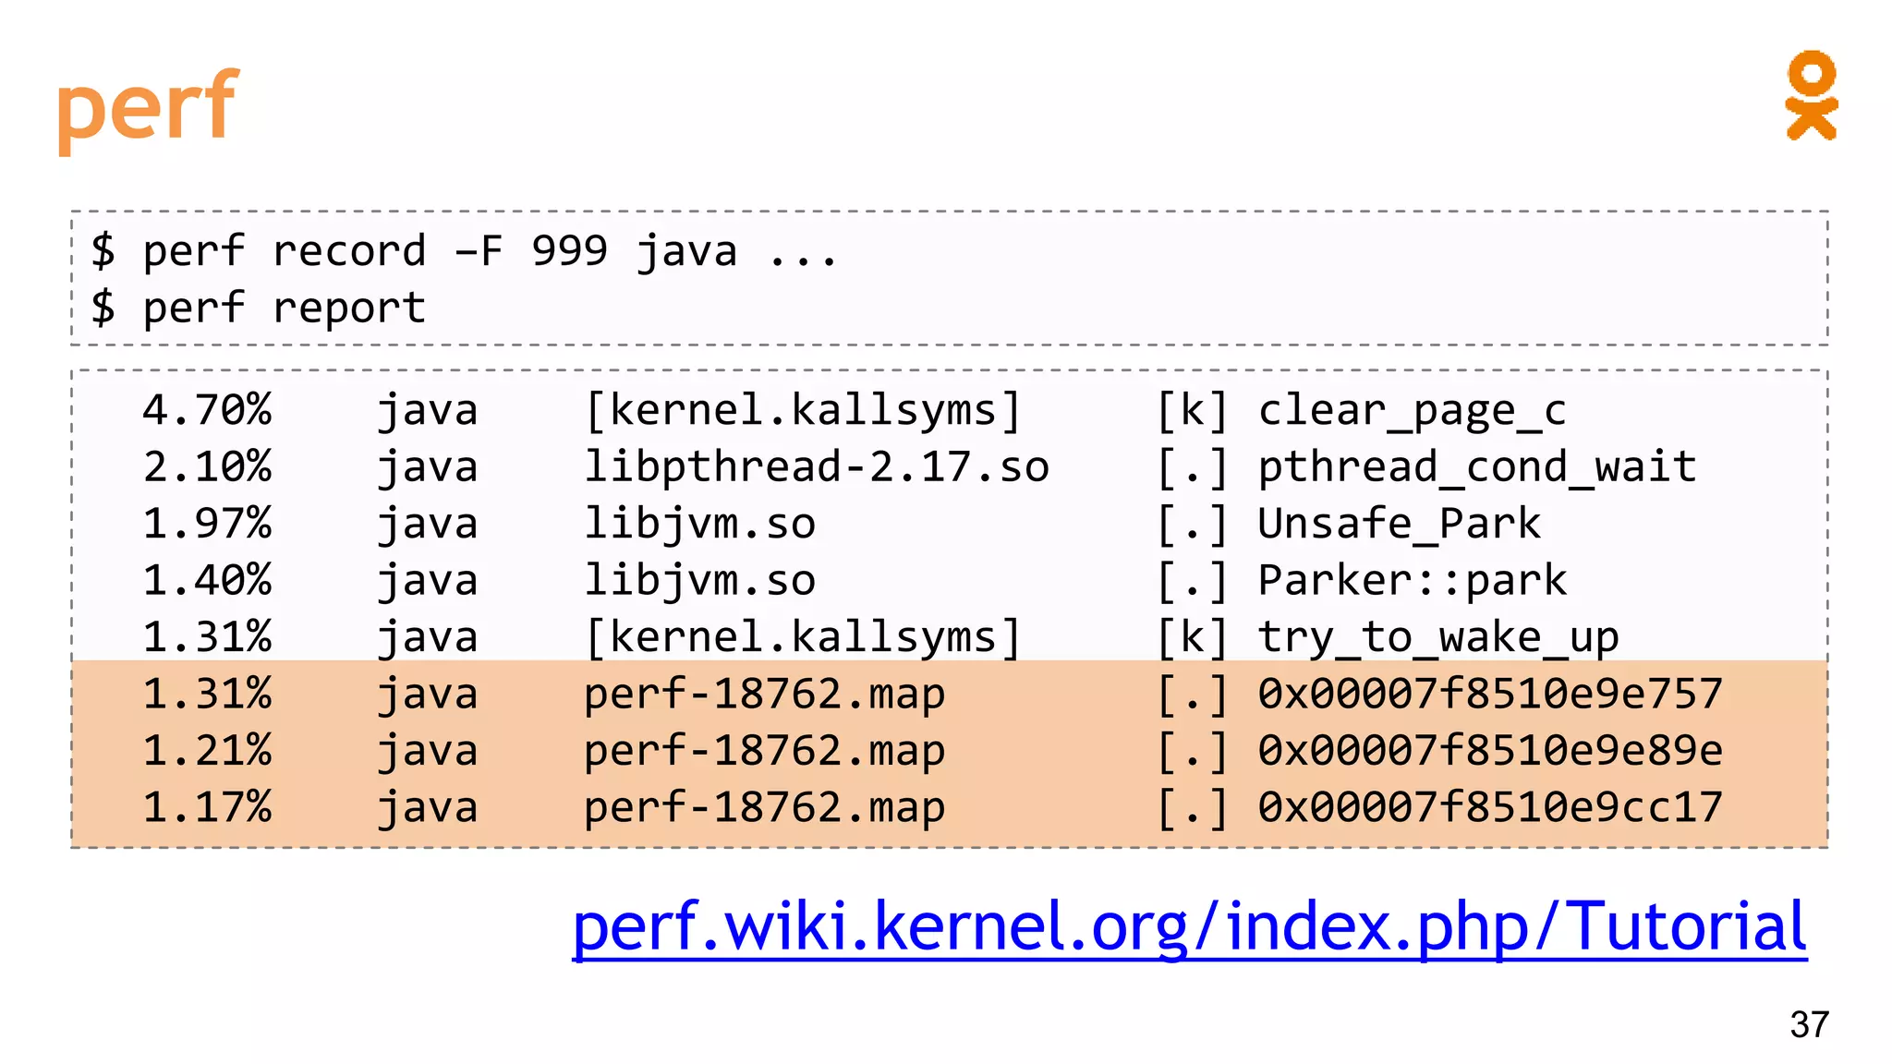The image size is (1892, 1064).
Task: Click '[kernel.kallsyms]' in the clear_page_c row
Action: point(804,411)
